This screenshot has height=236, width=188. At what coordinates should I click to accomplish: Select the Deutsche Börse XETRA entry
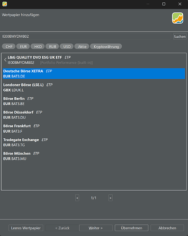click(94, 74)
